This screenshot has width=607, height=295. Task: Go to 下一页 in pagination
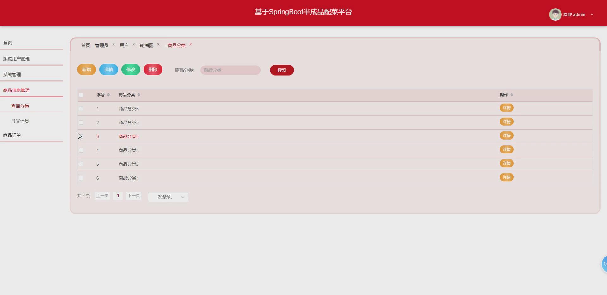pyautogui.click(x=134, y=196)
